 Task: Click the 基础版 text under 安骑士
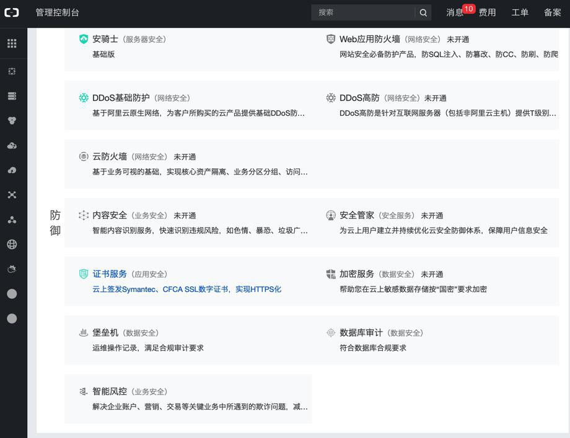point(103,54)
